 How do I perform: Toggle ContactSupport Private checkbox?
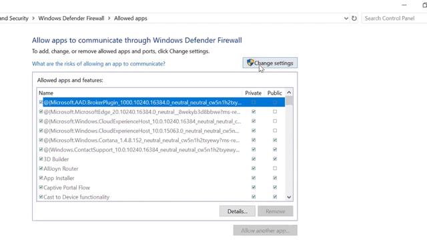click(x=254, y=149)
